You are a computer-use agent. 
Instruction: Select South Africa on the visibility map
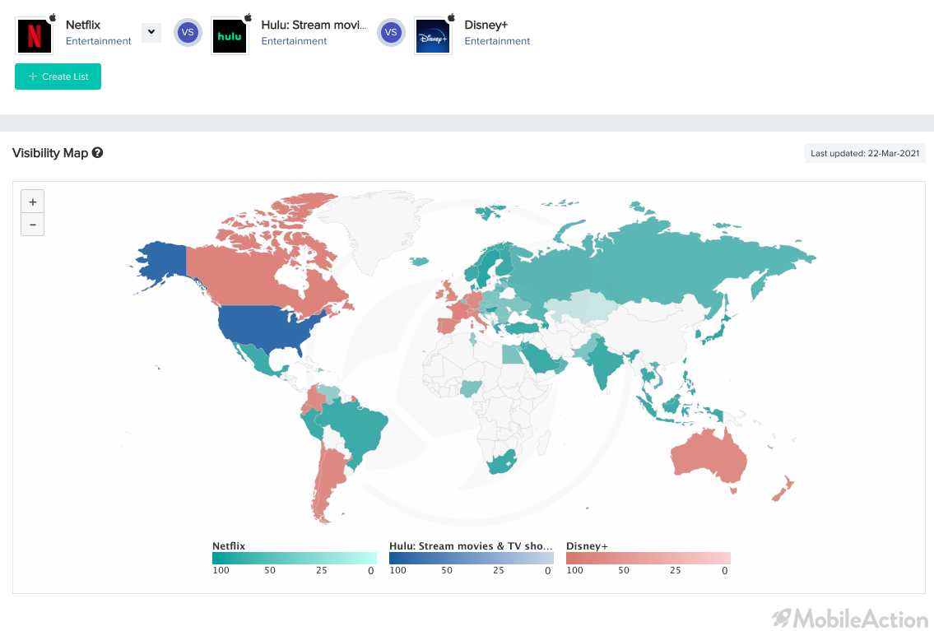tap(502, 463)
